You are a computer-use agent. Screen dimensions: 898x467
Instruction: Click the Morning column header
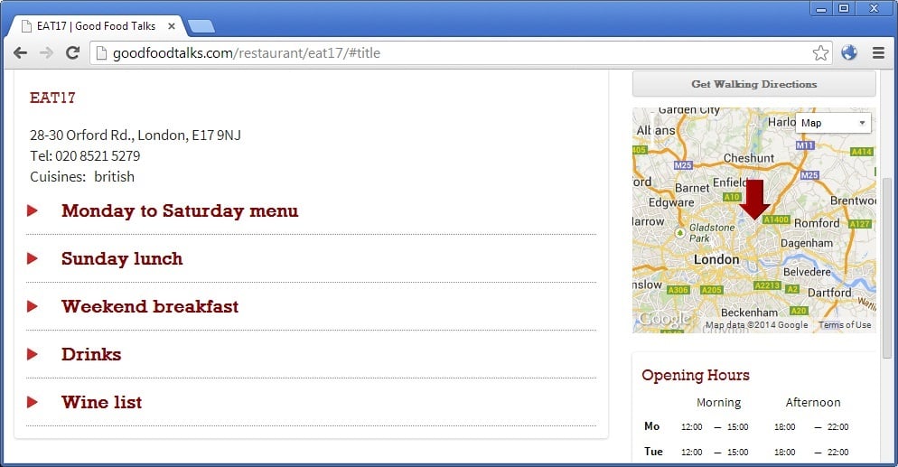pyautogui.click(x=718, y=402)
